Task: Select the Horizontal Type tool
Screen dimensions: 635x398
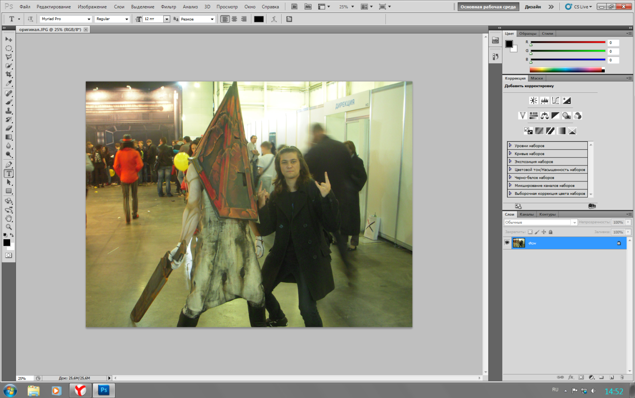Action: pos(8,173)
